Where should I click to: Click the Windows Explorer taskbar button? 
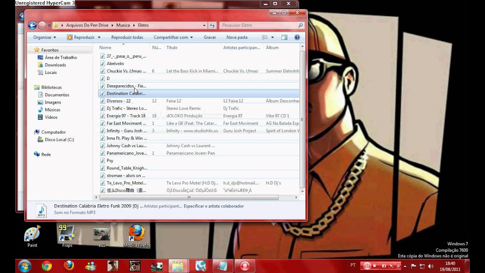coord(178,266)
